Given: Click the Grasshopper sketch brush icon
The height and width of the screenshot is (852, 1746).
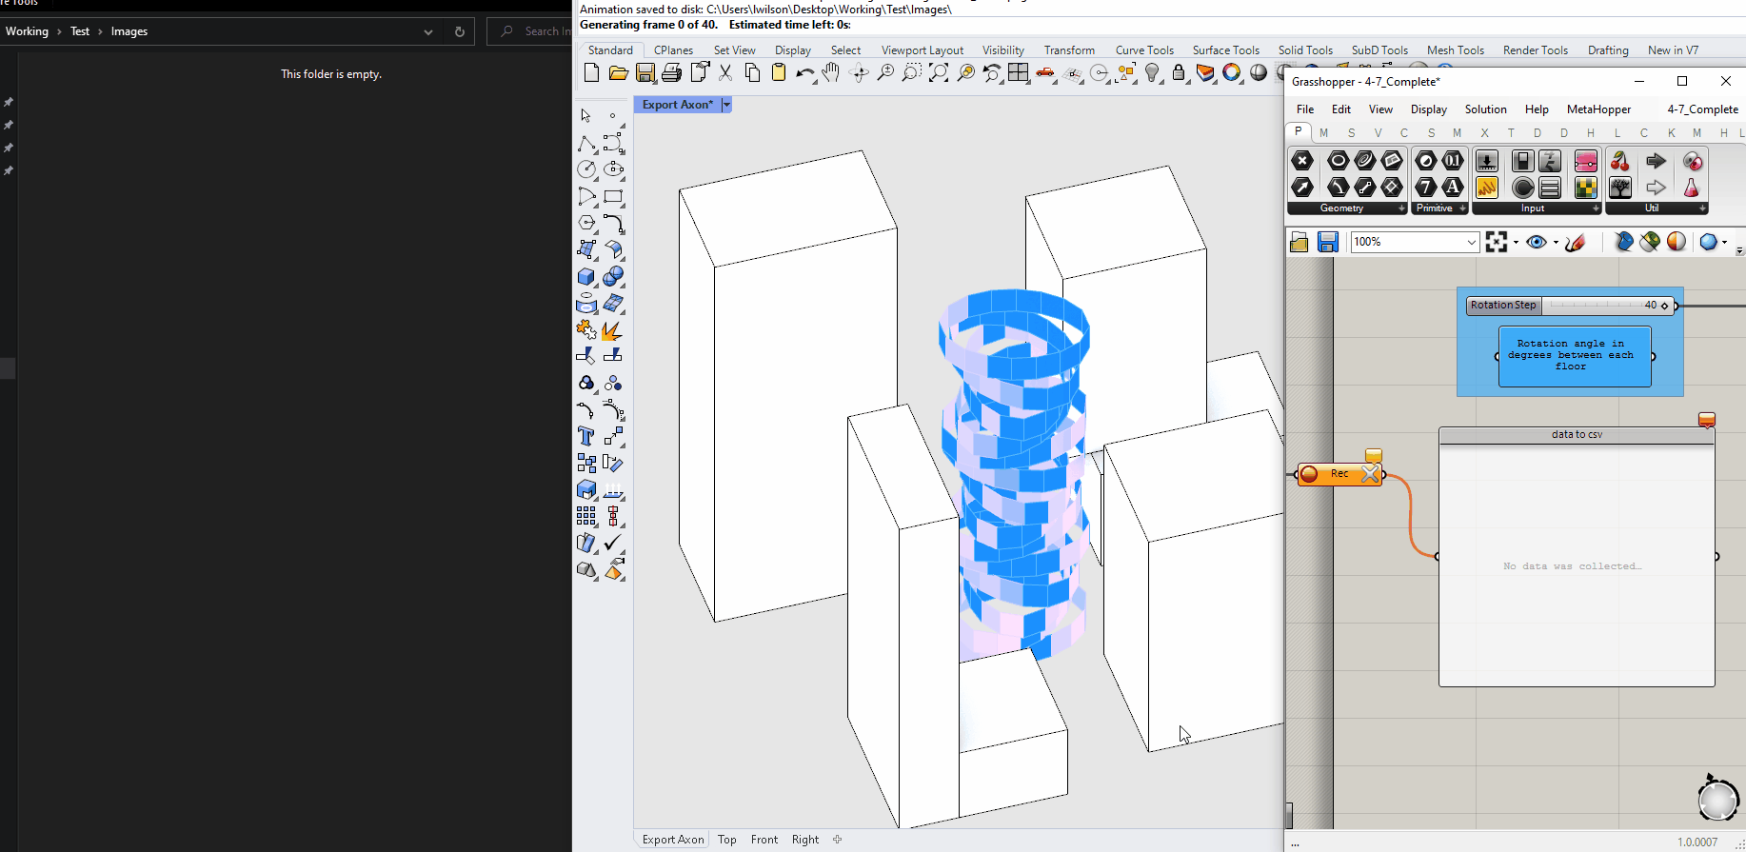Looking at the screenshot, I should coord(1576,242).
